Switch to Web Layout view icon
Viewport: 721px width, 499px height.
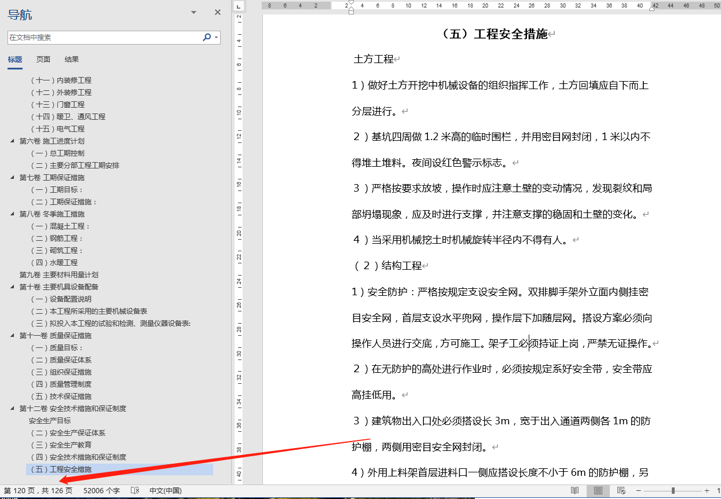620,490
